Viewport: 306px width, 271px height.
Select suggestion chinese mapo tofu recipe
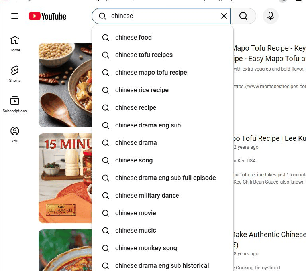pos(163,73)
